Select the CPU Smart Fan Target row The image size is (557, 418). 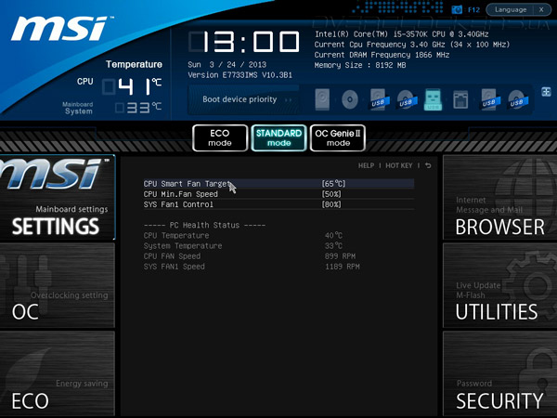coord(278,184)
